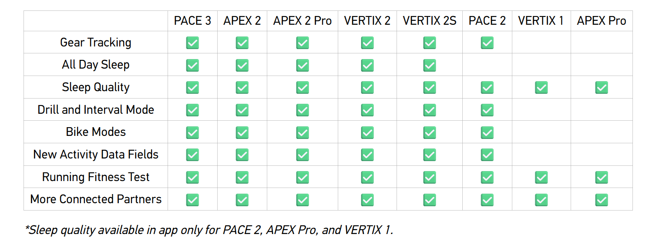649x244 pixels.
Task: Click the New Activity Data Fields checkmark for VERTIX 2
Action: [x=367, y=155]
